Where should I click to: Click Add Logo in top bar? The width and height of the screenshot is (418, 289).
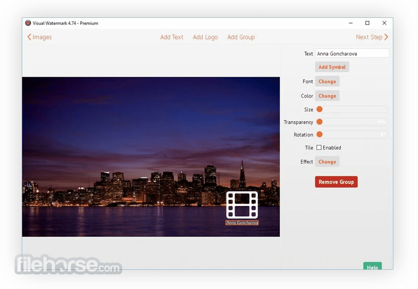pos(205,37)
